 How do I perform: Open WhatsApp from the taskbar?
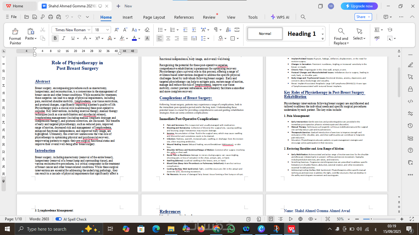click(231, 229)
